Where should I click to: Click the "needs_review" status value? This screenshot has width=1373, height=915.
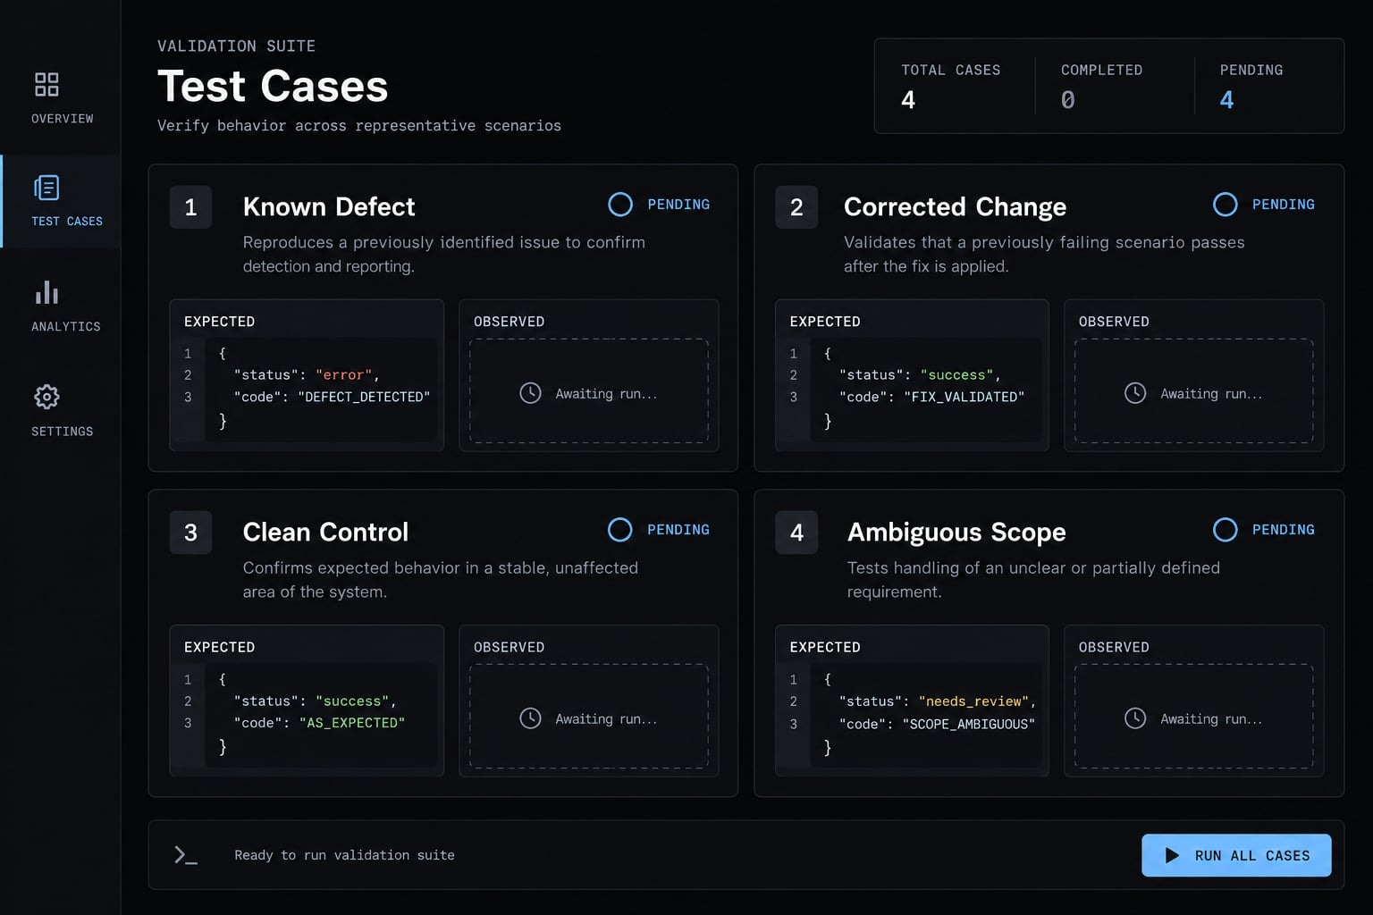click(x=974, y=701)
